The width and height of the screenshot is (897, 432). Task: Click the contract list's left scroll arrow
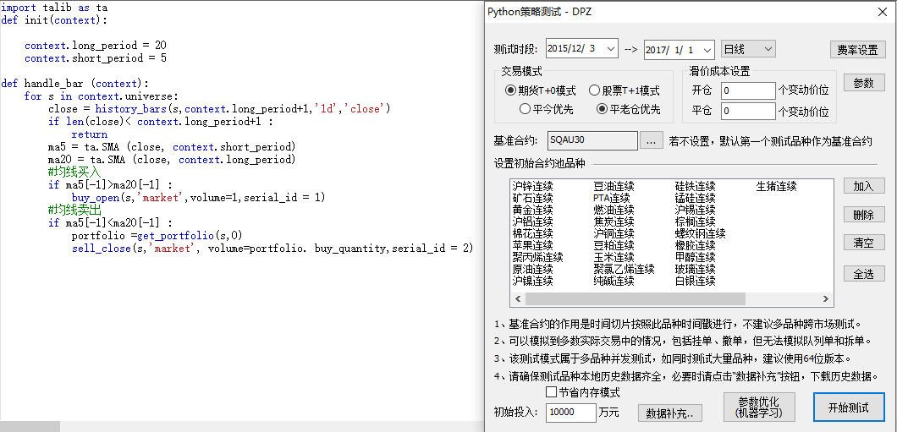517,299
